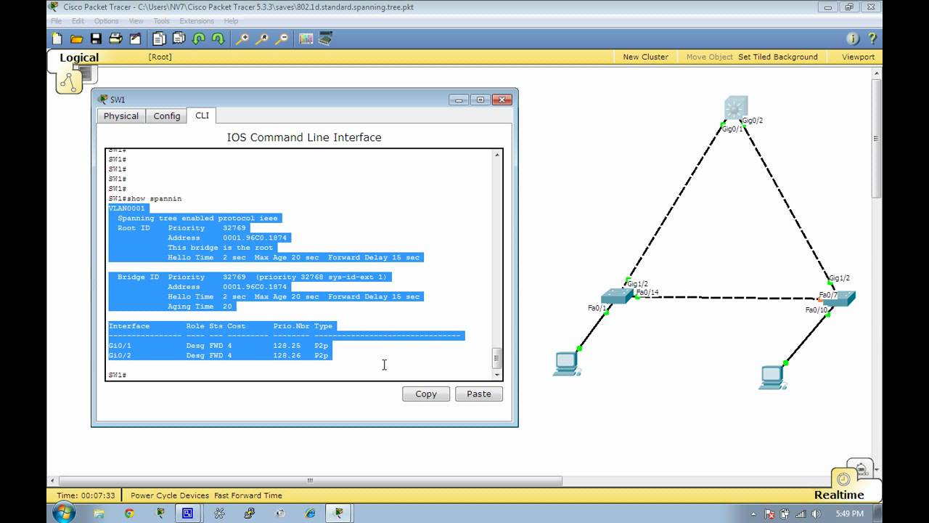
Task: Open Windows Start menu
Action: (x=64, y=513)
